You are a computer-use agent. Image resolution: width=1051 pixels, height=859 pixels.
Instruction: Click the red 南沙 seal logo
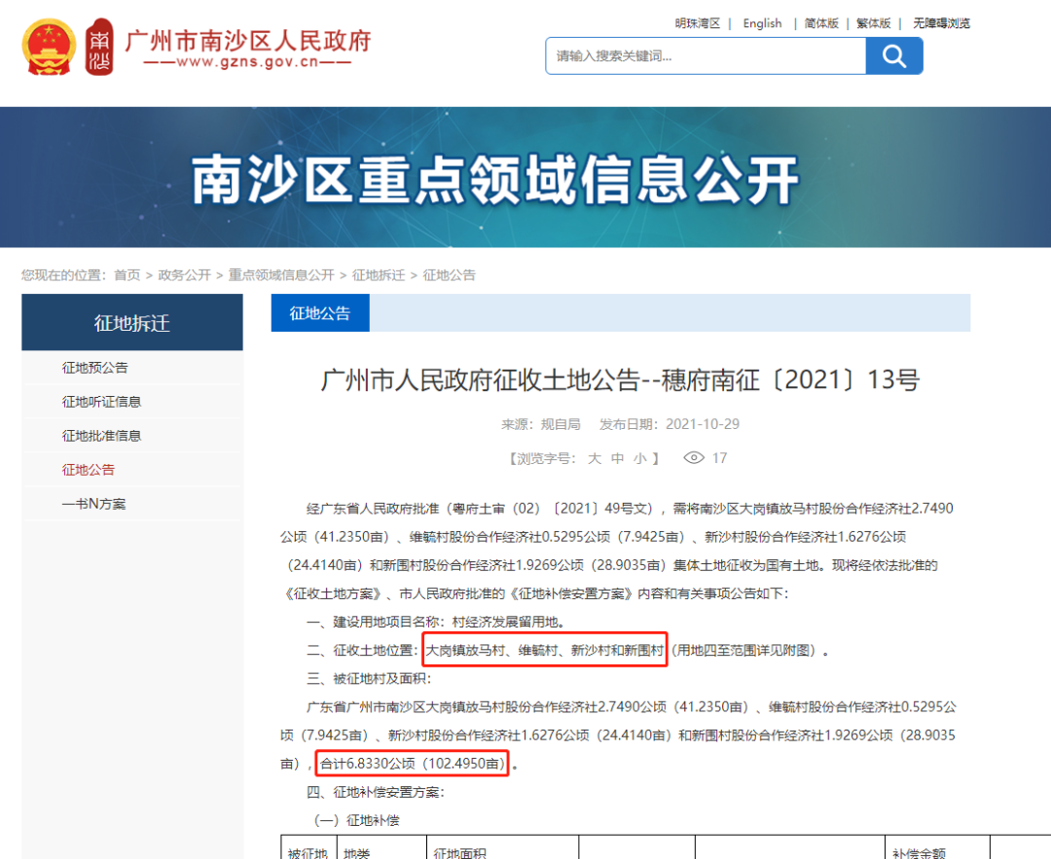(x=99, y=47)
